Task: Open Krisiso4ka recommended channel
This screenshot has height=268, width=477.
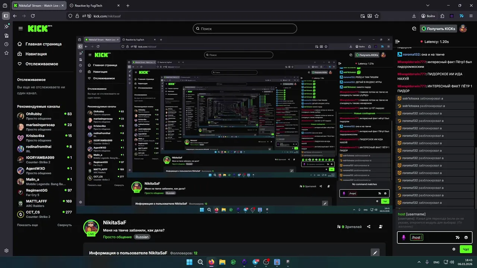Action: 45,138
